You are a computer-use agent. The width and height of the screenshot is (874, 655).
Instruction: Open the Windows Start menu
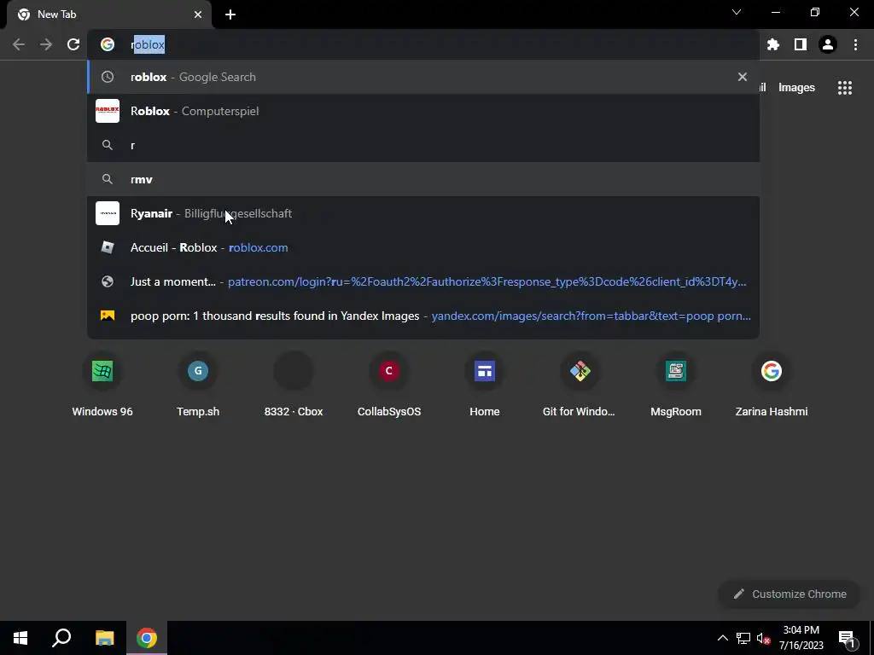[20, 638]
